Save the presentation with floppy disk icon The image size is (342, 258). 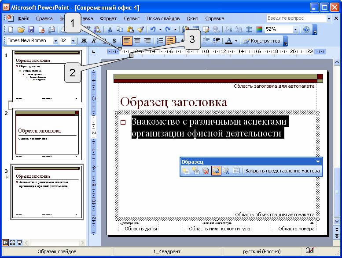[x=31, y=29]
